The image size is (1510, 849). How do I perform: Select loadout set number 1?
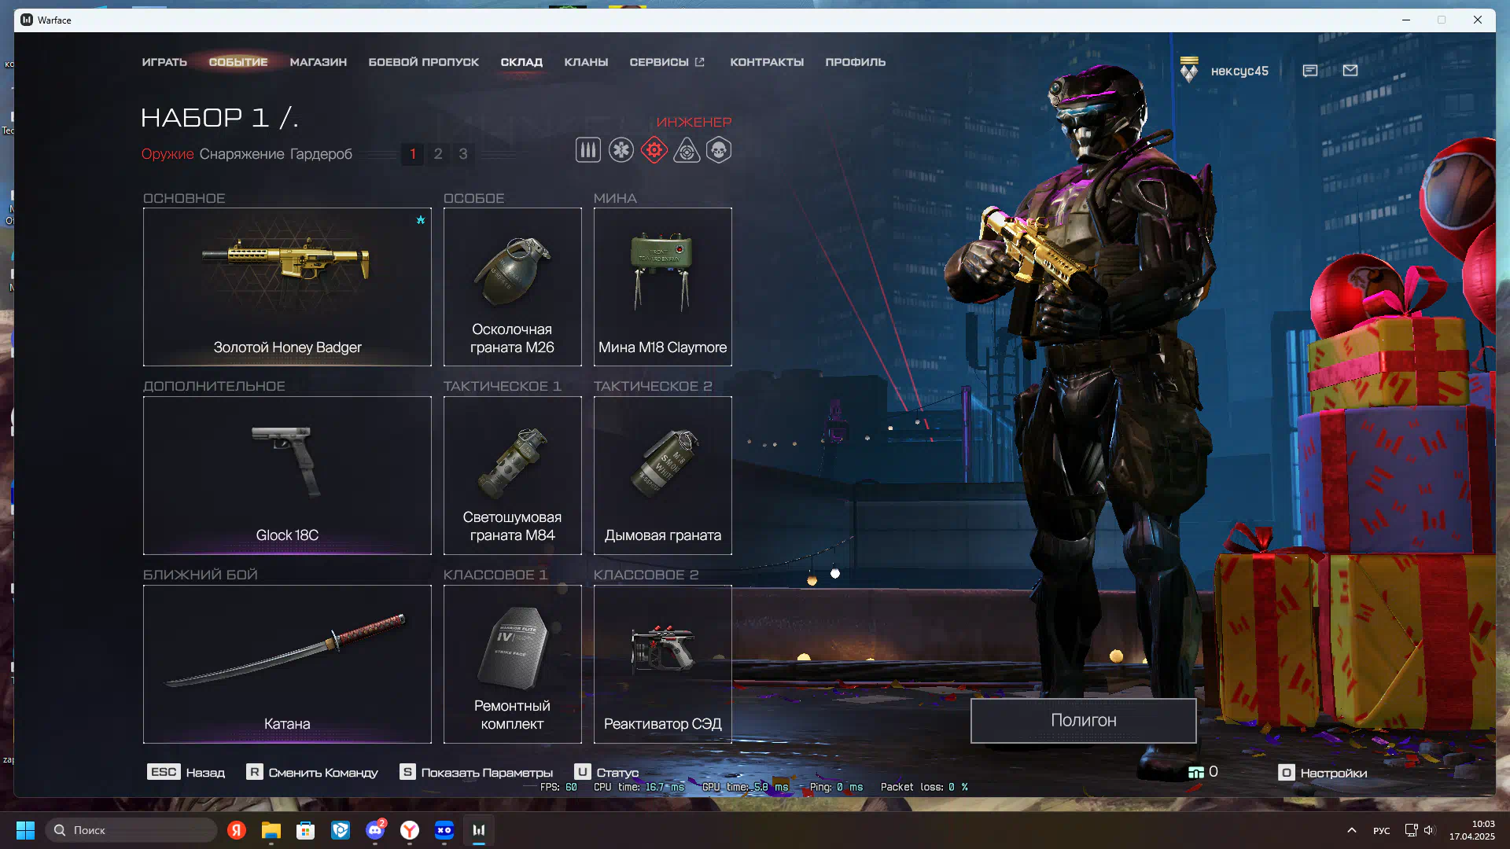coord(413,154)
